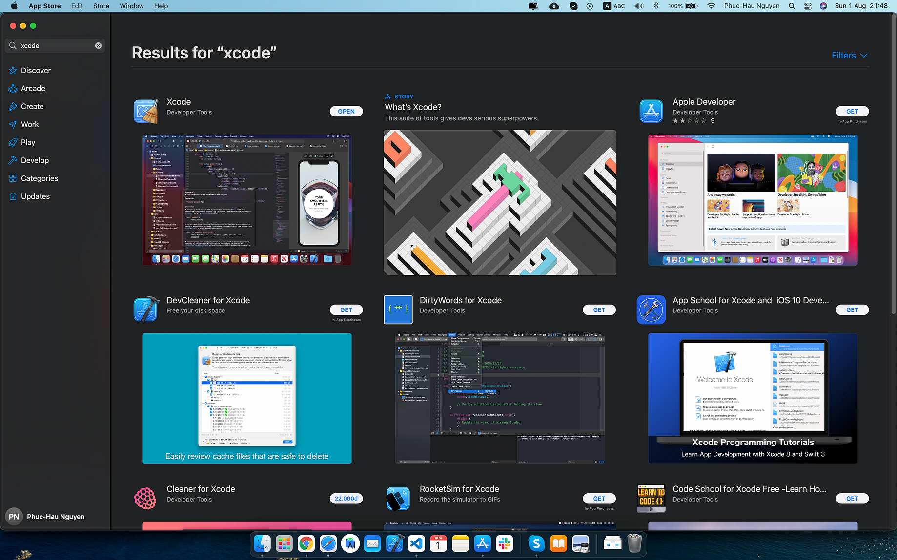The width and height of the screenshot is (897, 560).
Task: Open the Phuc-Hau Nguyen account profile
Action: coord(45,517)
